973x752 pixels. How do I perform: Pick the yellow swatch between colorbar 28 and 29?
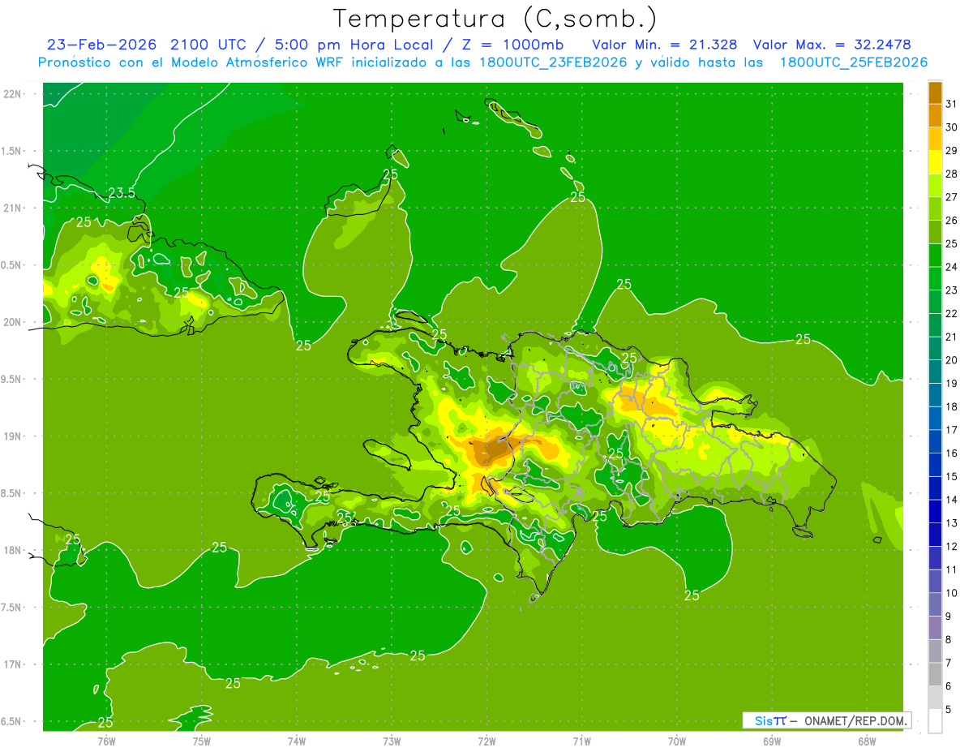pyautogui.click(x=935, y=162)
